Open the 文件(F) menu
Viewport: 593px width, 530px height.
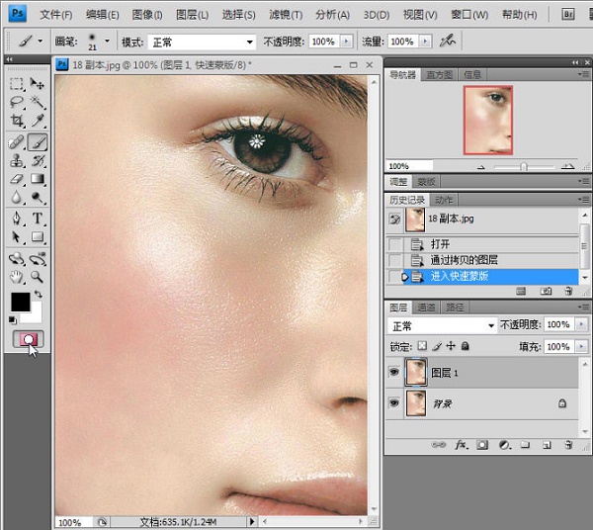pos(56,15)
